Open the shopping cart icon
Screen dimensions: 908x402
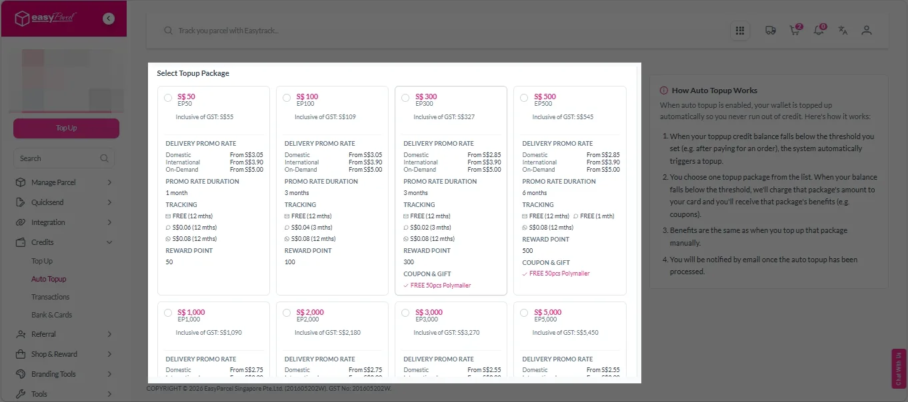coord(794,31)
